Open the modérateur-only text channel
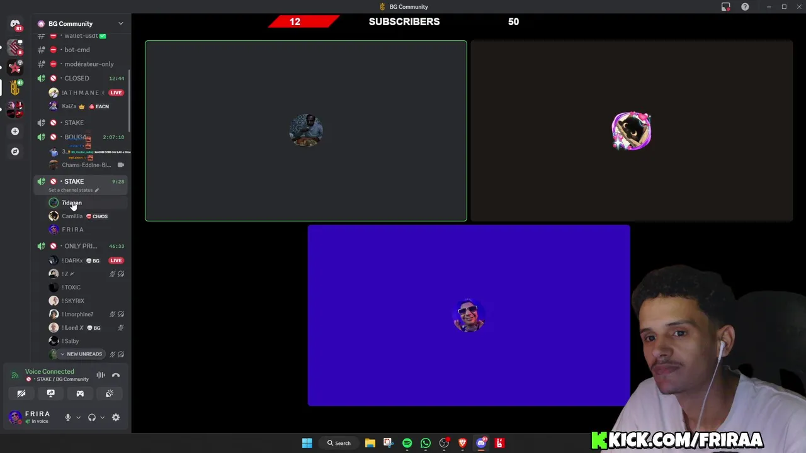Image resolution: width=806 pixels, height=453 pixels. click(81, 64)
